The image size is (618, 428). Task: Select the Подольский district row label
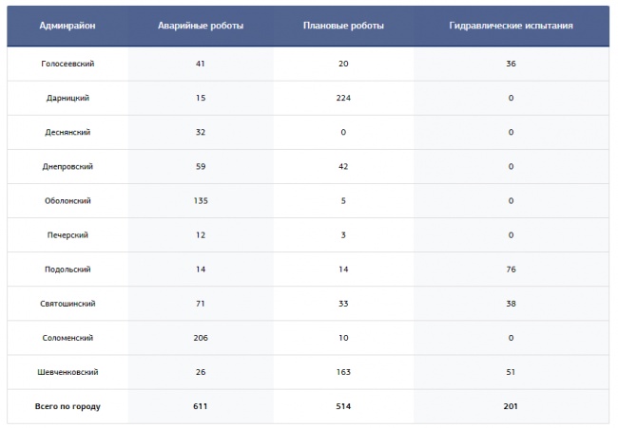click(x=68, y=270)
